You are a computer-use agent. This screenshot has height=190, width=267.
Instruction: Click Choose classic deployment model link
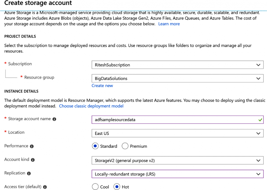pos(91,106)
